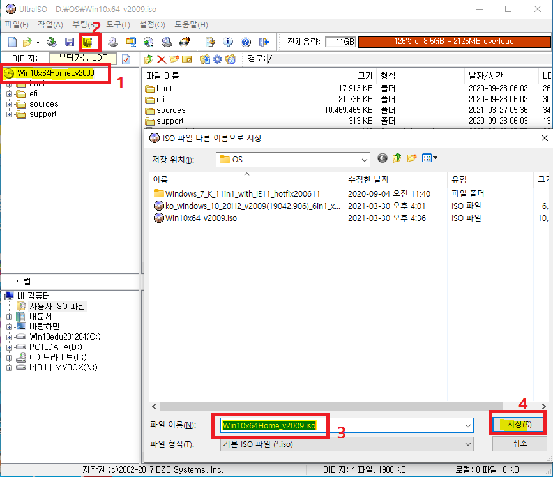Viewport: 553px width, 477px height.
Task: Click the Save floppy disk icon
Action: (70, 42)
